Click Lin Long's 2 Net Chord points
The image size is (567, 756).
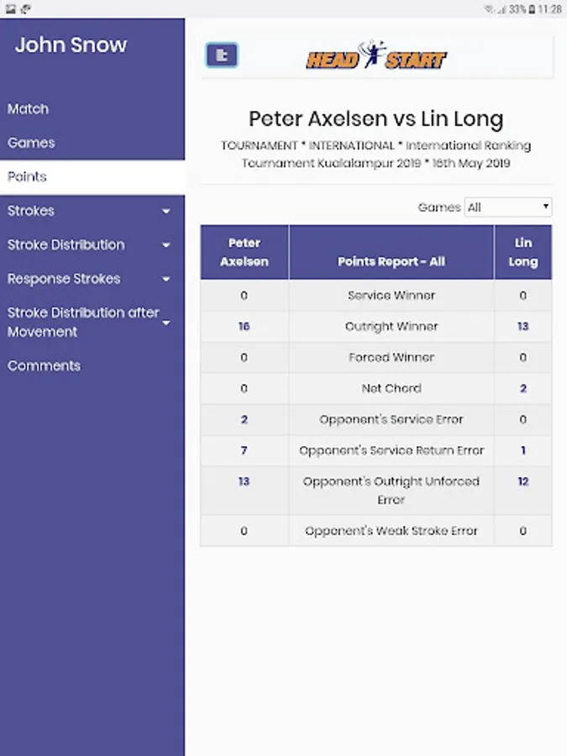(x=522, y=388)
